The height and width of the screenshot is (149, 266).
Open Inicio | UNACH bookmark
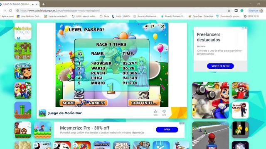(x=121, y=16)
